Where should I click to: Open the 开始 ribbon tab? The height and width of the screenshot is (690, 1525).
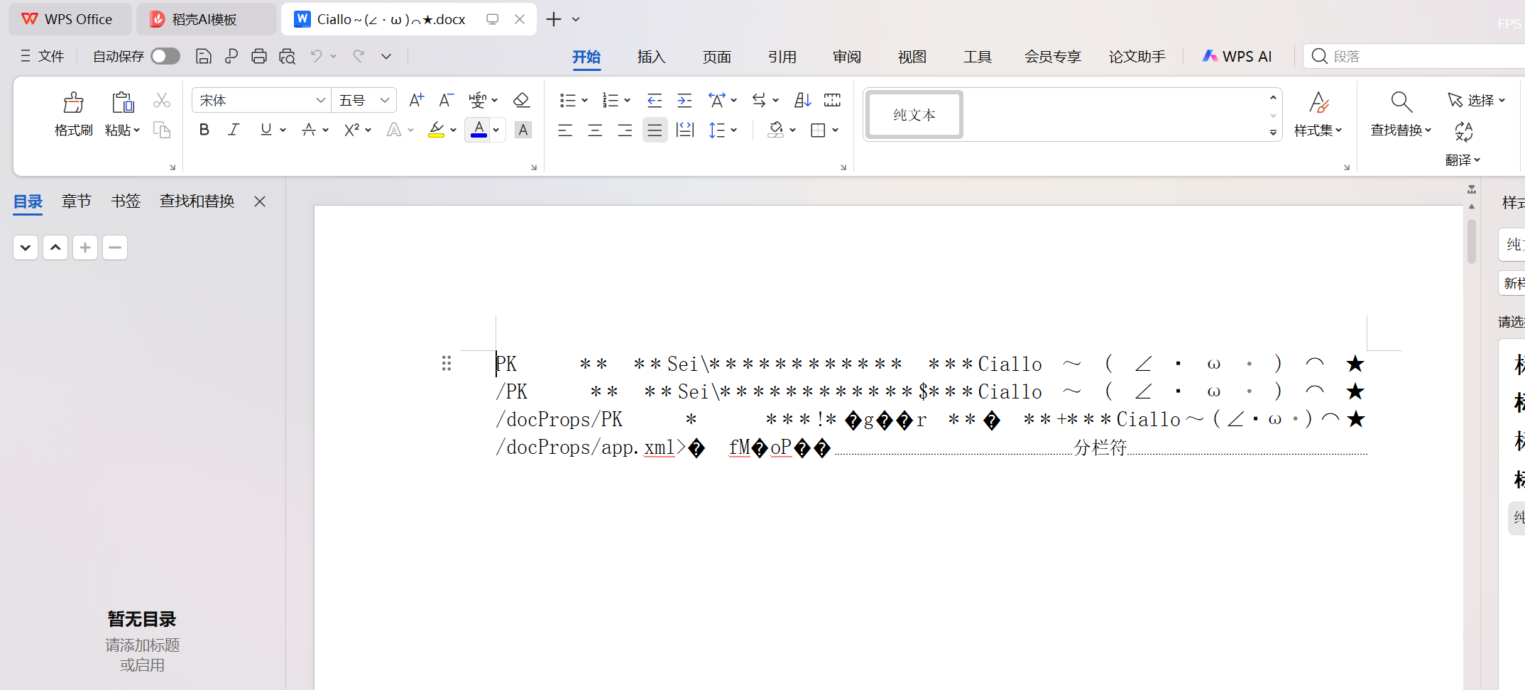586,57
